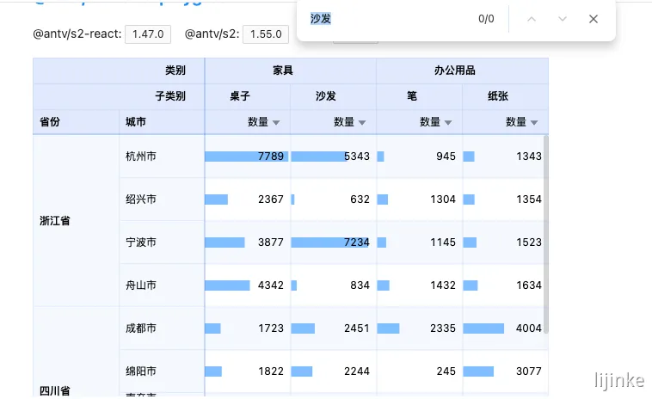Select the 绍兴市 row header
Image resolution: width=652 pixels, height=399 pixels.
162,199
